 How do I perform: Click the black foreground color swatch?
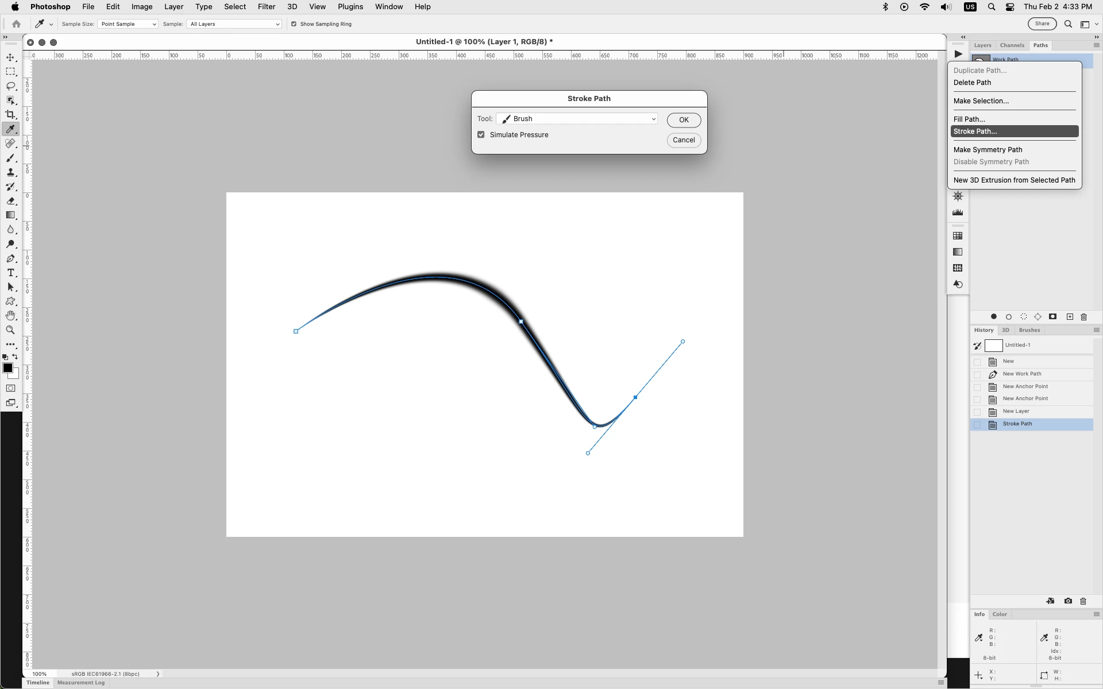coord(7,368)
